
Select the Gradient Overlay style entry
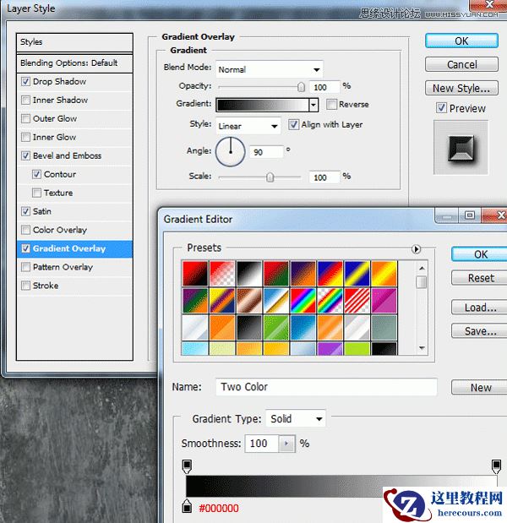click(x=74, y=248)
